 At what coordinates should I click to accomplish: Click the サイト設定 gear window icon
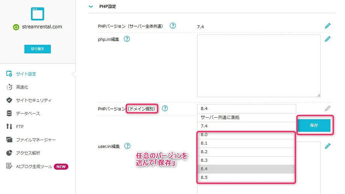[x=9, y=74]
